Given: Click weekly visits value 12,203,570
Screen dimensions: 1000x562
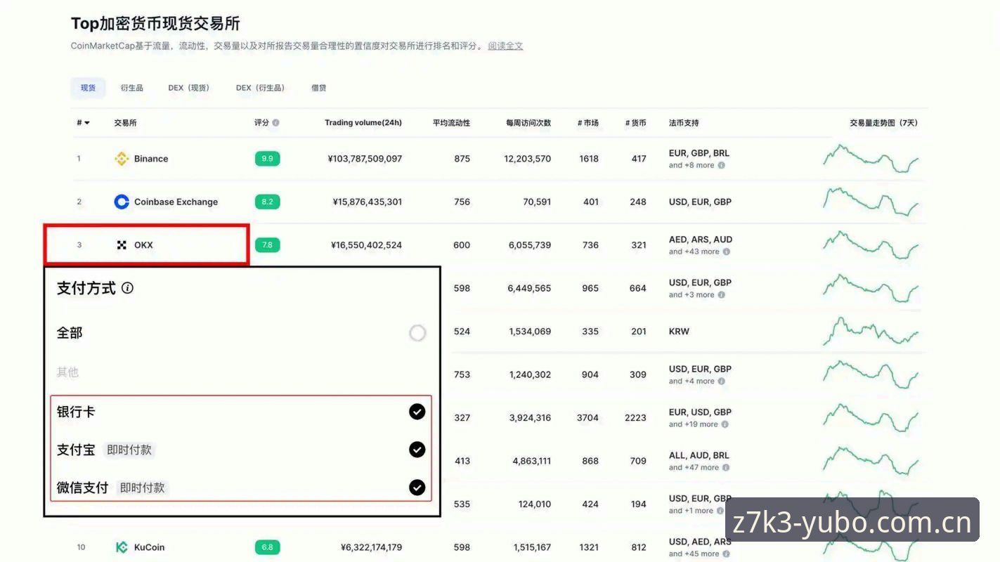Looking at the screenshot, I should click(528, 159).
